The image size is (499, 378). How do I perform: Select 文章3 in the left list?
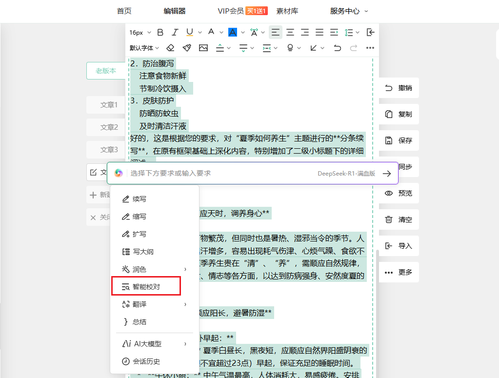pos(106,150)
